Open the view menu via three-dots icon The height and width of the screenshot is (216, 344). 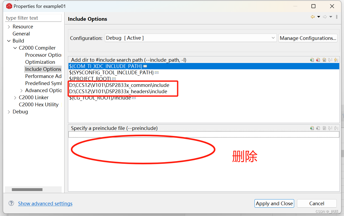point(337,17)
